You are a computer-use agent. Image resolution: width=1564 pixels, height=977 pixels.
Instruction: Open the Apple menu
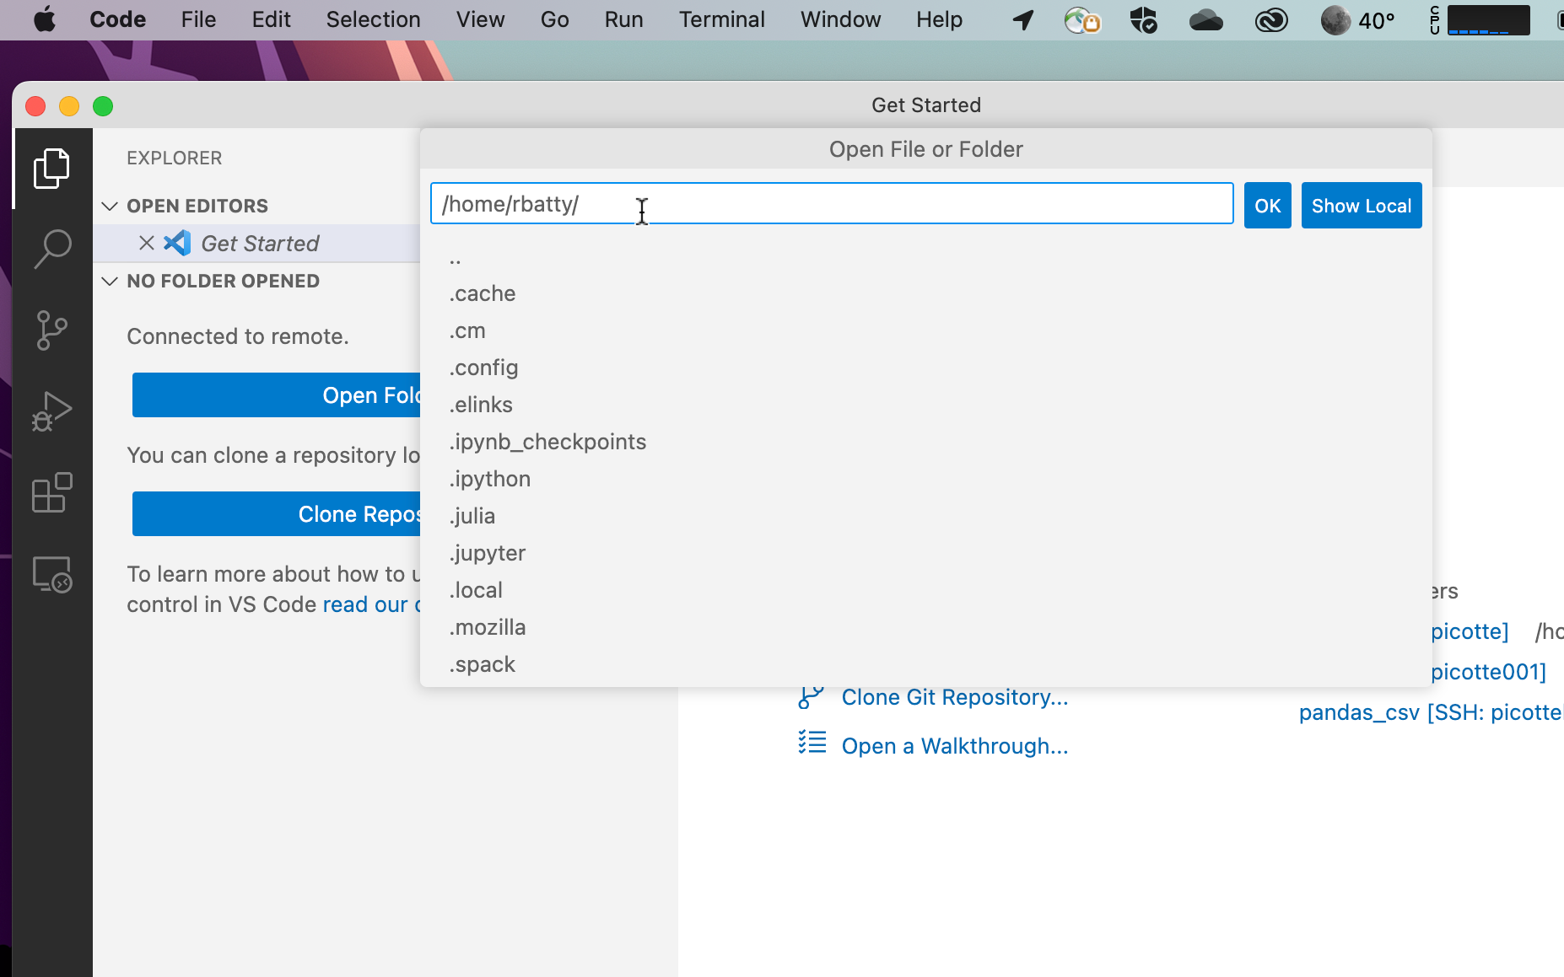click(45, 19)
